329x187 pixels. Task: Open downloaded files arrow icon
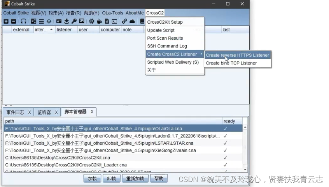tap(66, 21)
